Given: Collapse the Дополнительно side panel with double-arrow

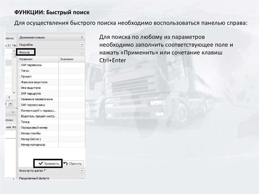Looking at the screenshot, I should pyautogui.click(x=82, y=37).
